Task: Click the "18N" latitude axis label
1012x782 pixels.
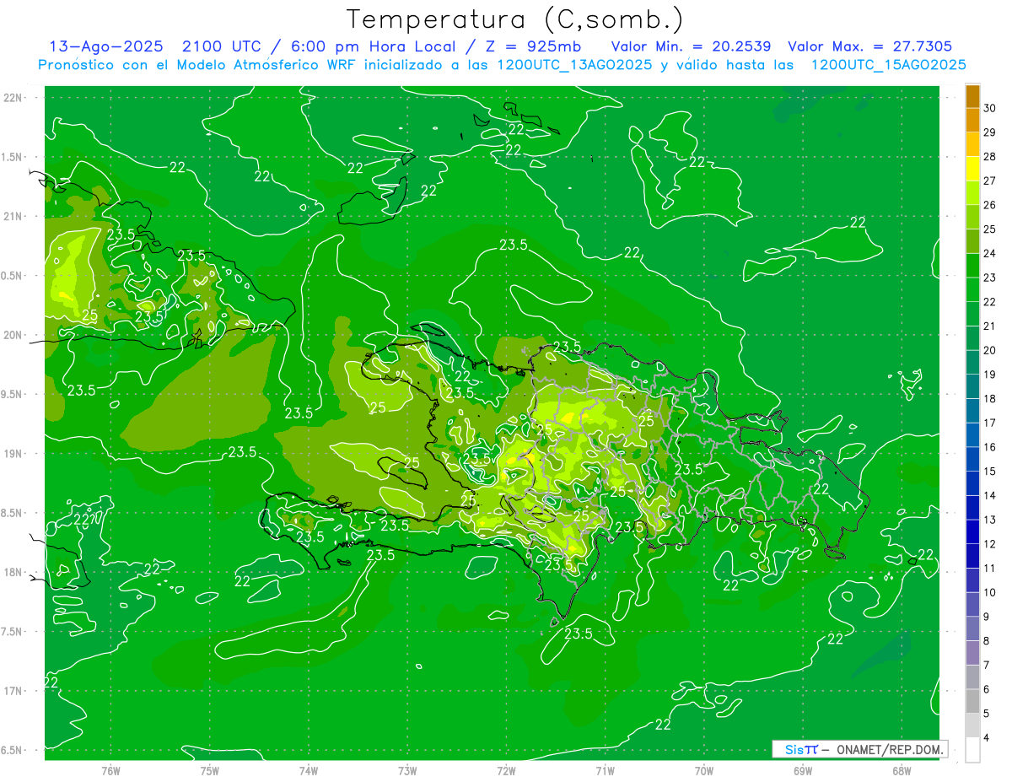Action: pos(14,572)
